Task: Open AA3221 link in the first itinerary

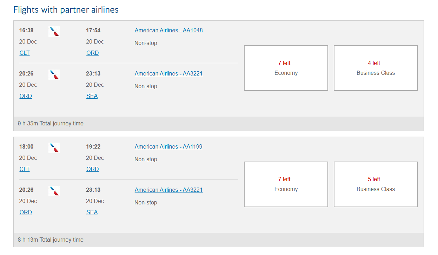Action: [x=168, y=73]
